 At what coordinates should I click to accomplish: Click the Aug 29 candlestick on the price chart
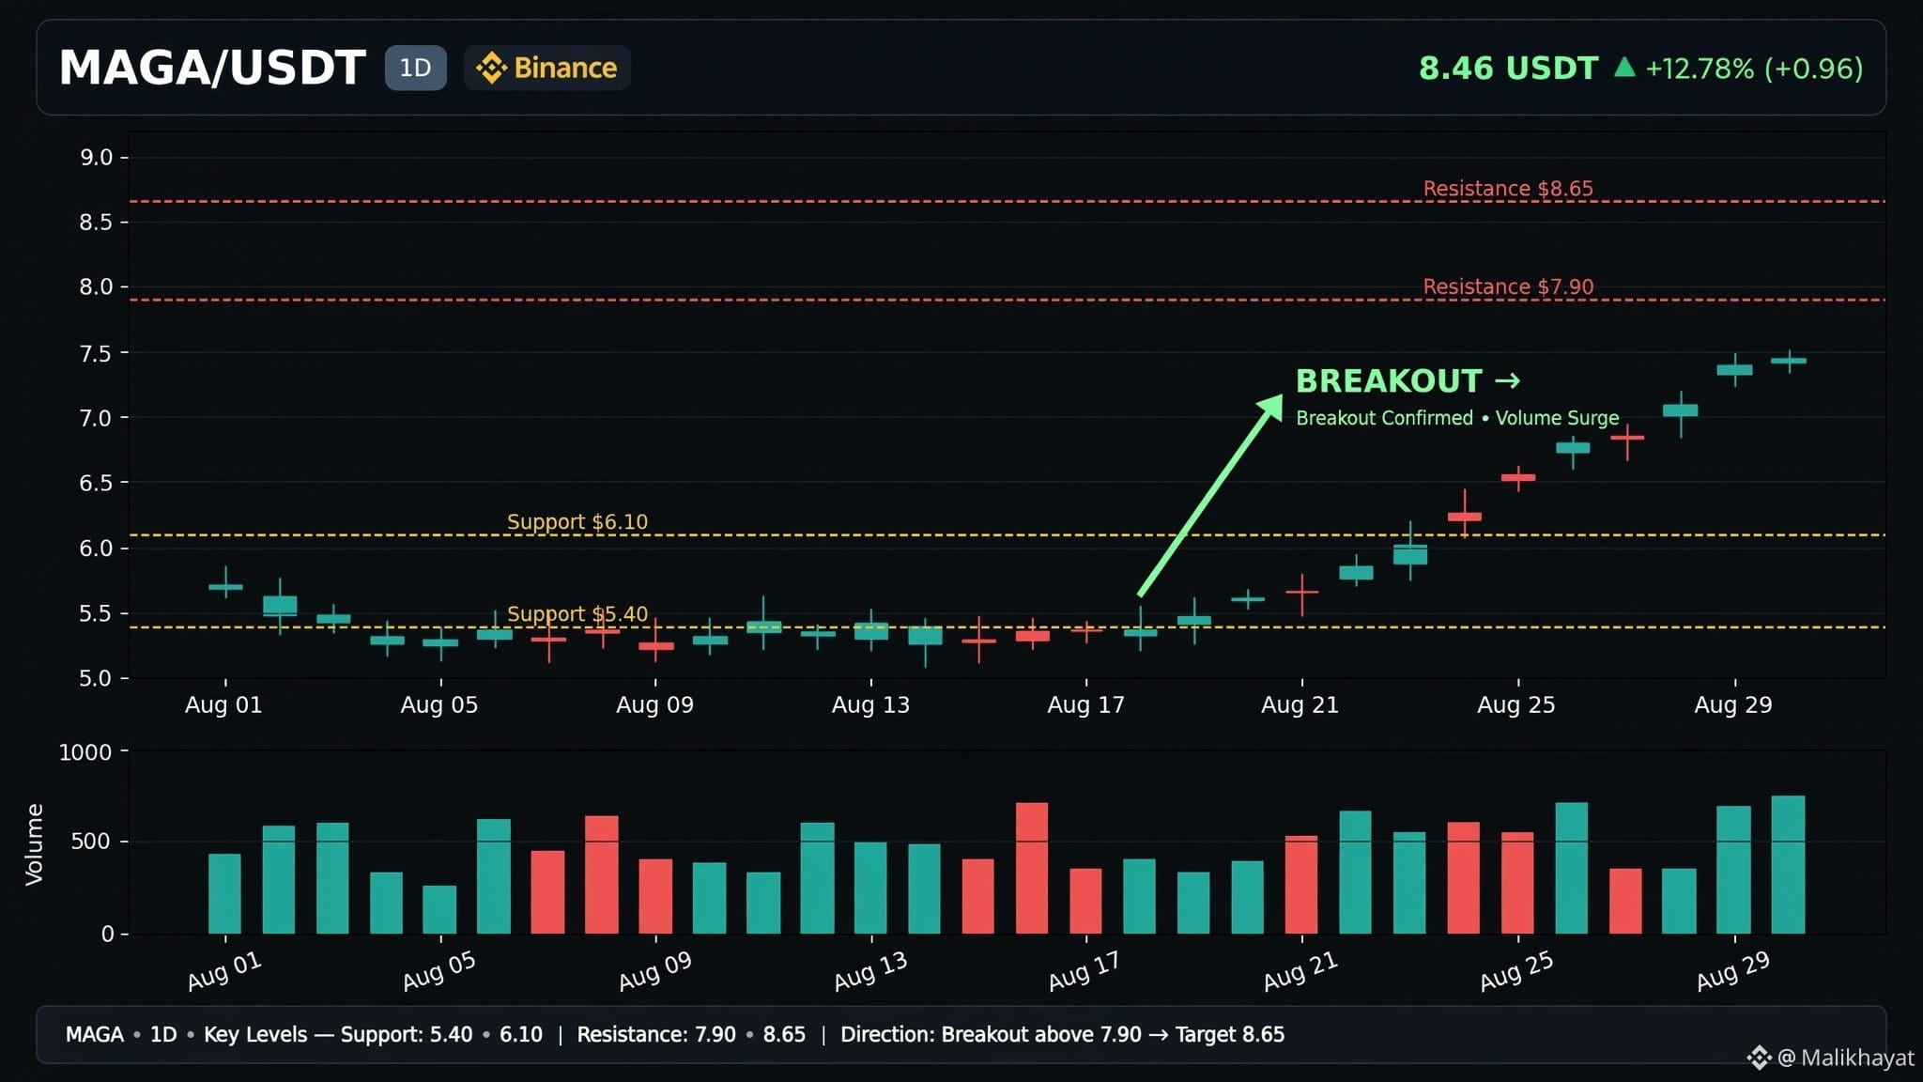[x=1734, y=369]
